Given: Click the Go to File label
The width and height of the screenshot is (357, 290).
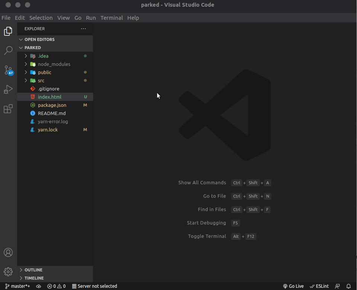Looking at the screenshot, I should pyautogui.click(x=214, y=196).
